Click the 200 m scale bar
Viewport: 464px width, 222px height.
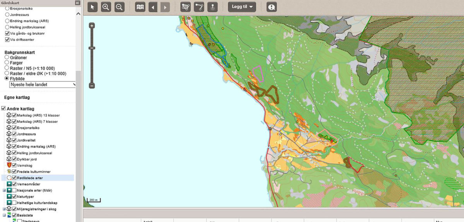click(94, 200)
